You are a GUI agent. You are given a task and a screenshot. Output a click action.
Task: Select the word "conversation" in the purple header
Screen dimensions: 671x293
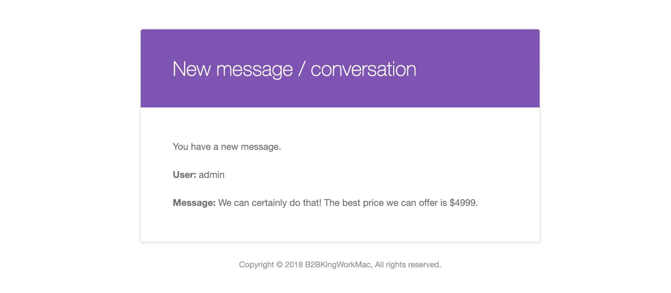(363, 69)
